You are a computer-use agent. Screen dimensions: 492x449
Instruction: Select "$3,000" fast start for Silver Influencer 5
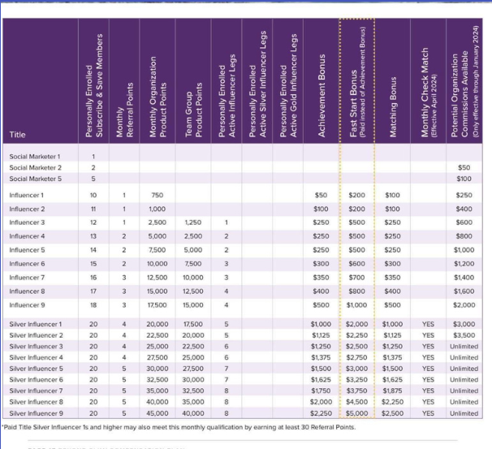pos(356,369)
